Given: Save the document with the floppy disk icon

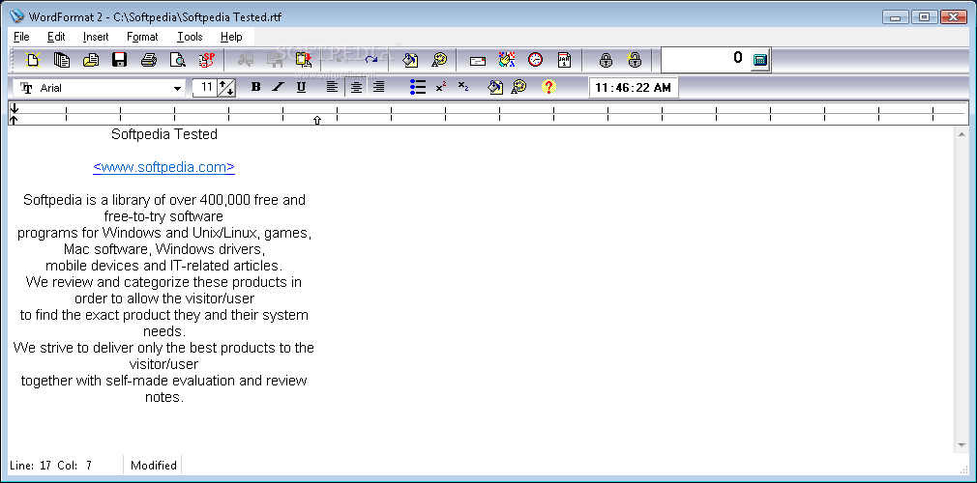Looking at the screenshot, I should click(120, 60).
